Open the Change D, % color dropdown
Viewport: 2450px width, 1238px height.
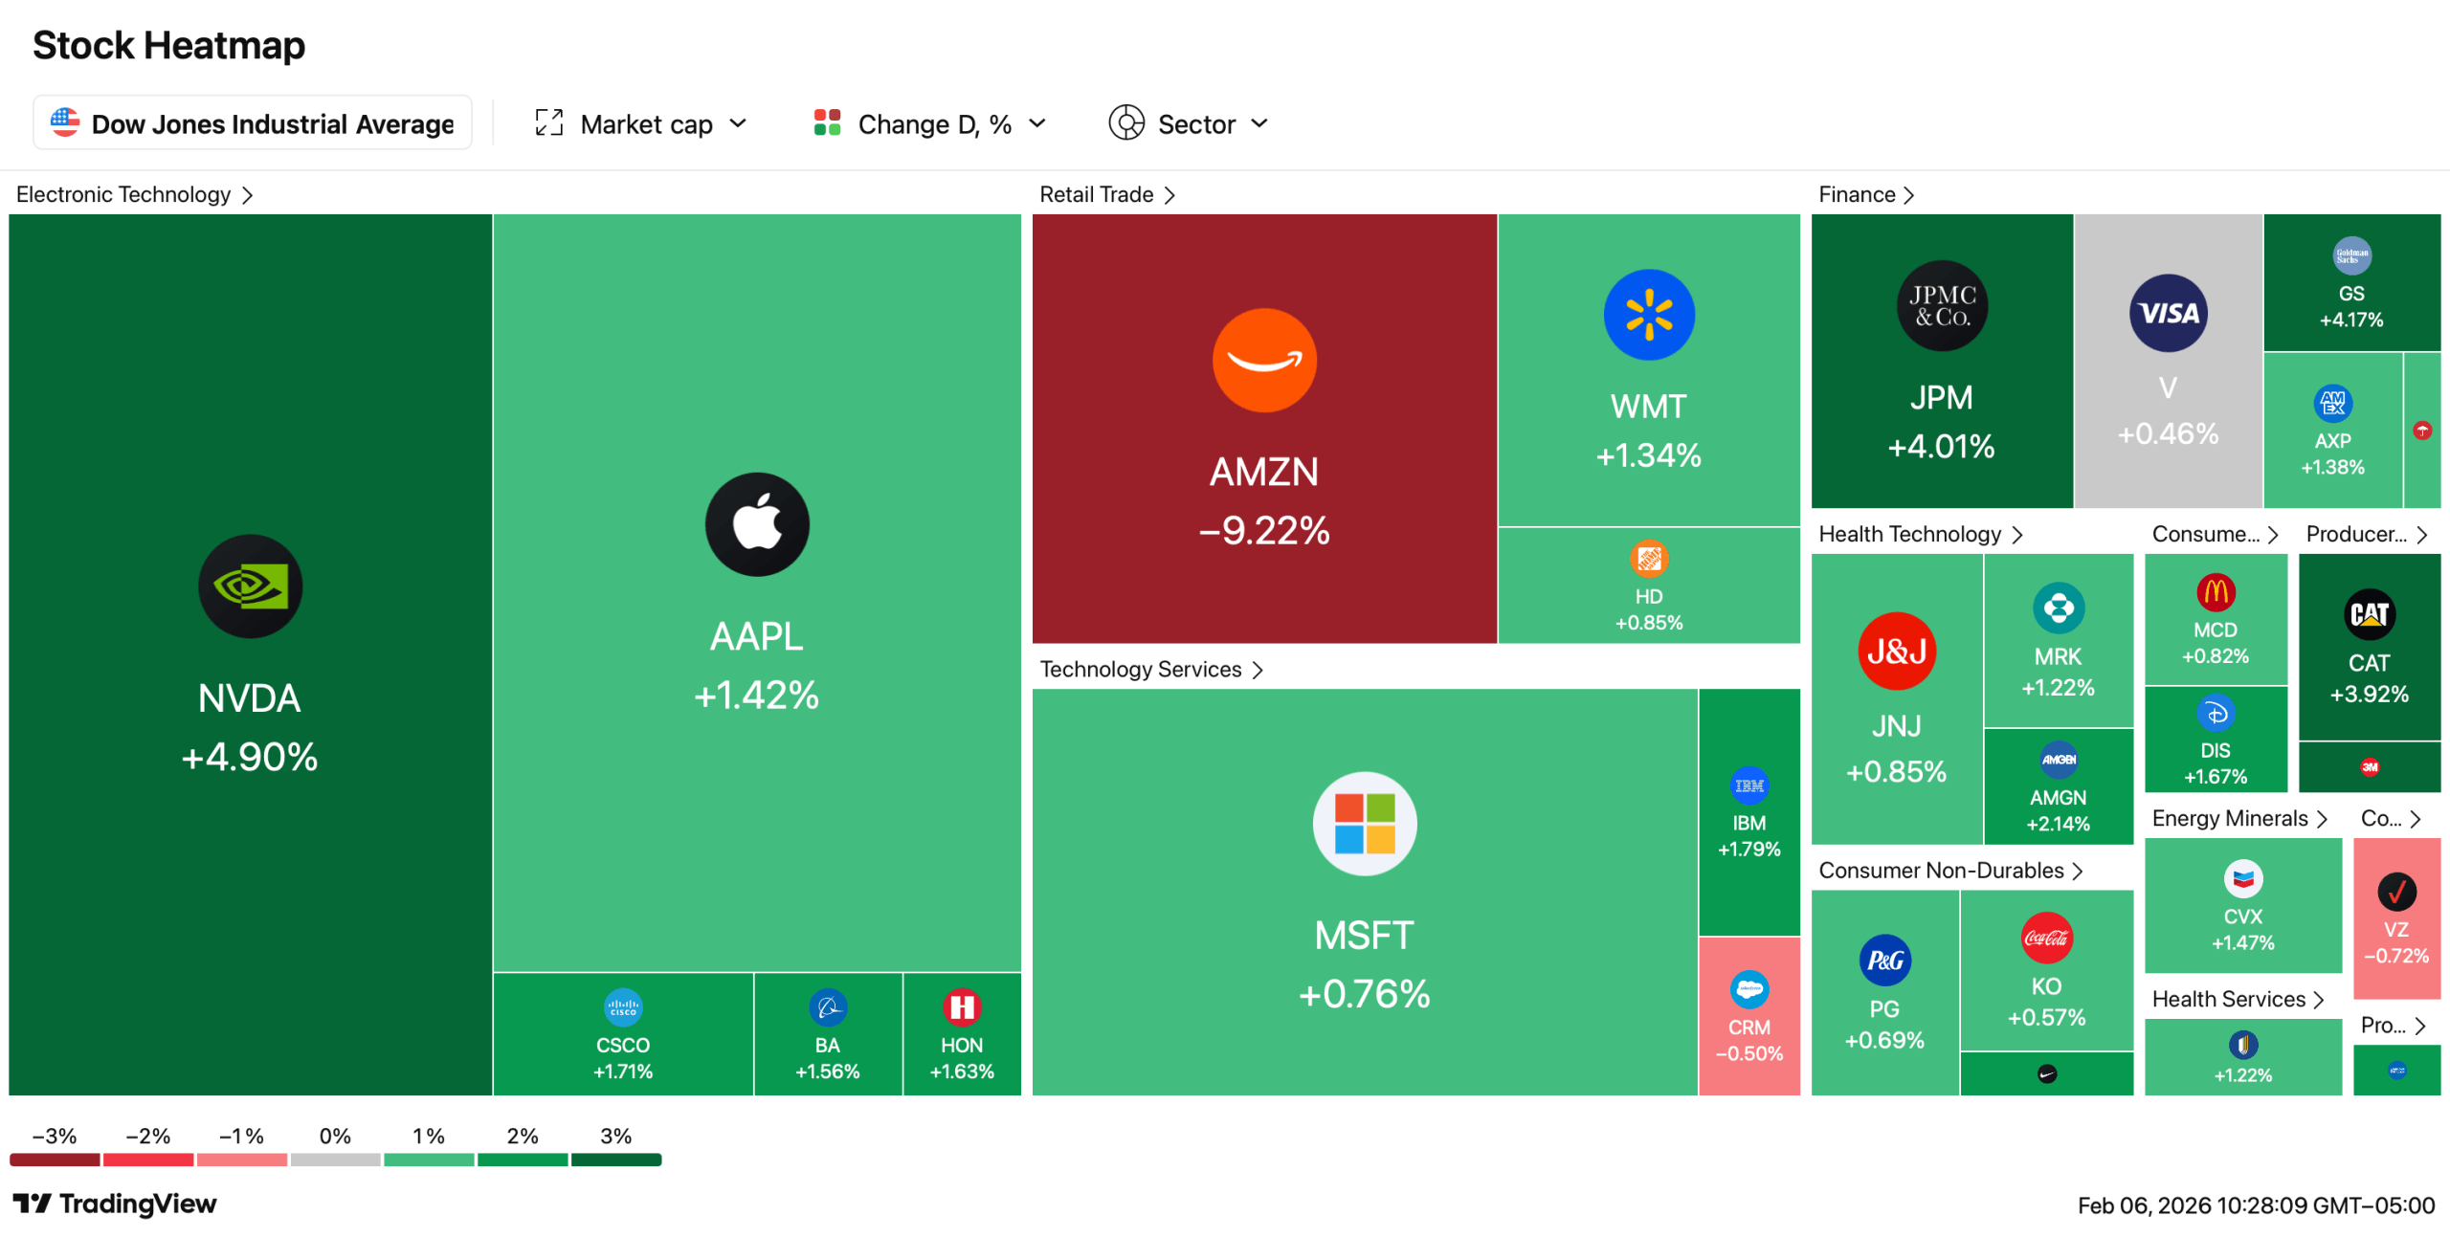click(x=928, y=123)
